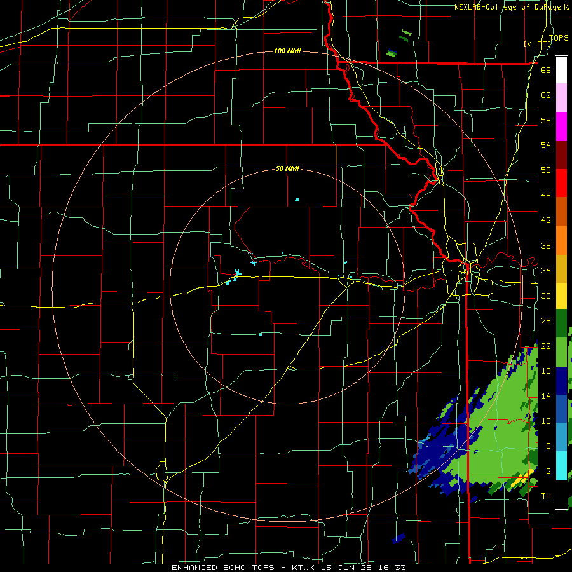Select the navy blue legend swatch

click(561, 381)
